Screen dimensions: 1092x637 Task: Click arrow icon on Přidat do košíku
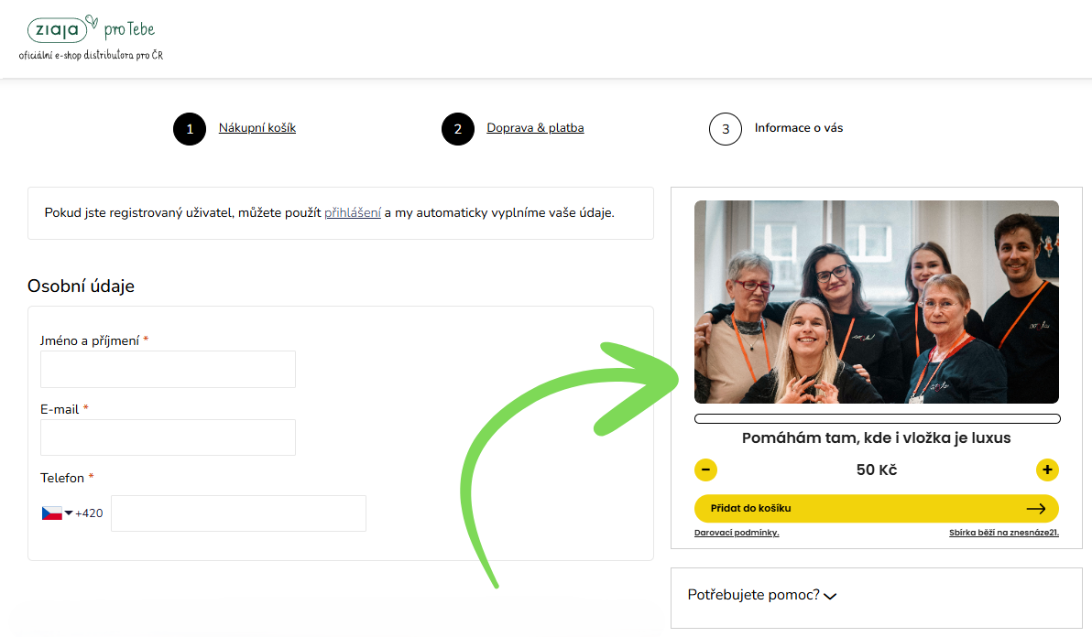click(1036, 508)
